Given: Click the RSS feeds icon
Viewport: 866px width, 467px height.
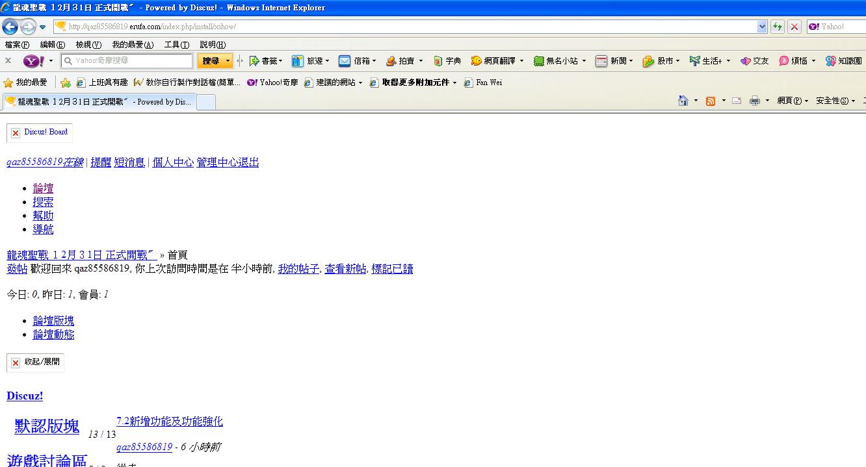Looking at the screenshot, I should click(711, 101).
